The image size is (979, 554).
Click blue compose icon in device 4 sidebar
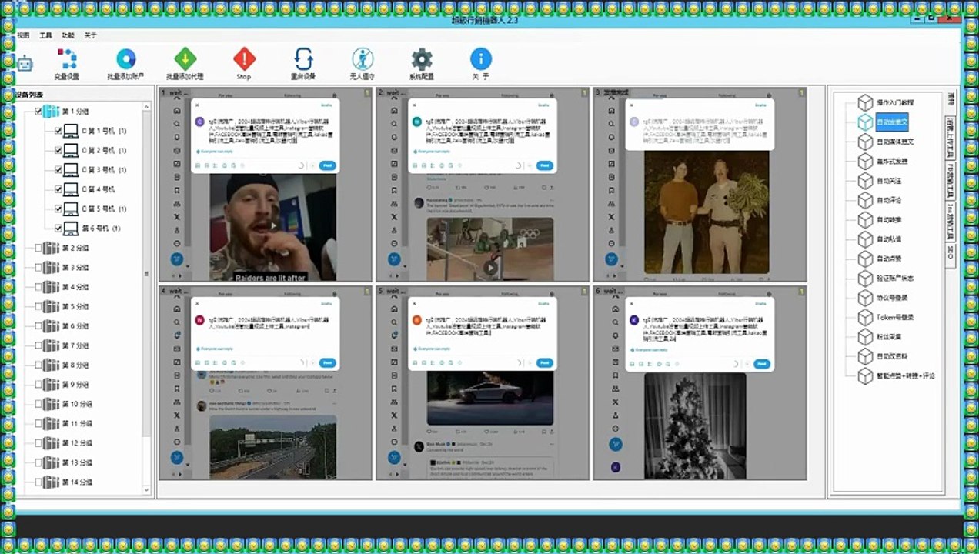click(177, 458)
